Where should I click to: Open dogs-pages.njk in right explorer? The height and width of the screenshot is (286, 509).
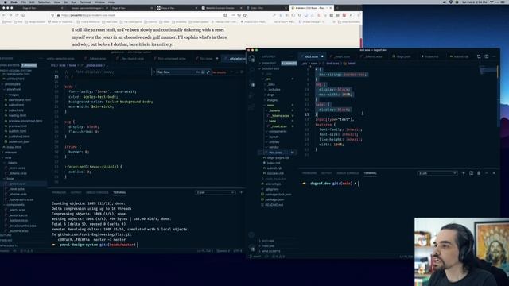pyautogui.click(x=277, y=157)
